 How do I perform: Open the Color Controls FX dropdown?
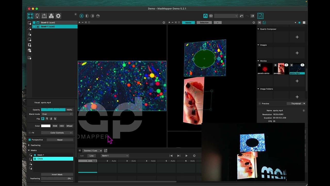(57, 133)
